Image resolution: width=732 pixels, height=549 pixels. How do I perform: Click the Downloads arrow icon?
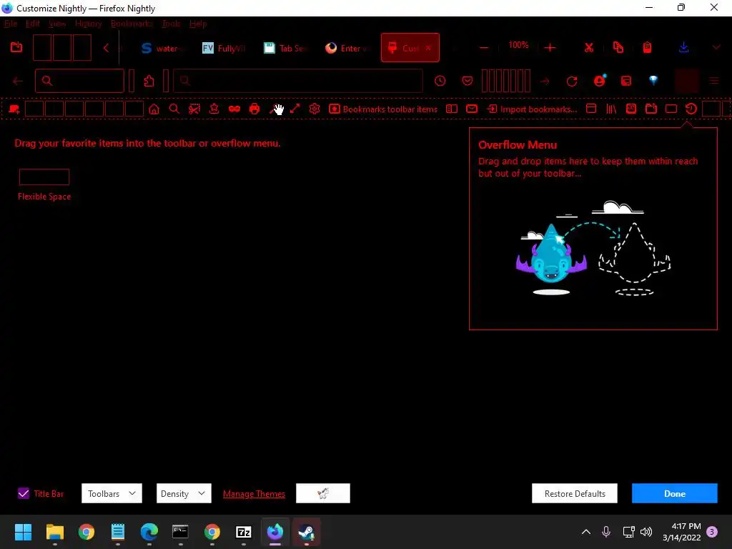[684, 48]
